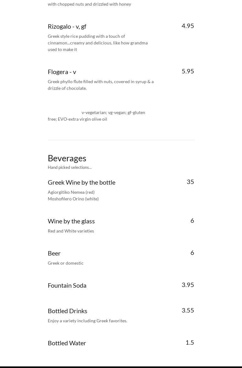Image resolution: width=242 pixels, height=368 pixels.
Task: Select the Wine by the glass item
Action: click(71, 221)
